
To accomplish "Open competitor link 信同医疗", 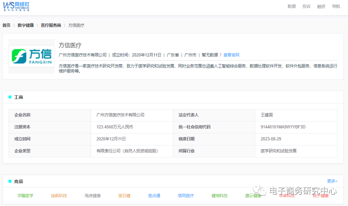I will click(x=186, y=195).
